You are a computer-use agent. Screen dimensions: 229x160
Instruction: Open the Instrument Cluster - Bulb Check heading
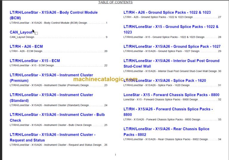tap(57, 117)
